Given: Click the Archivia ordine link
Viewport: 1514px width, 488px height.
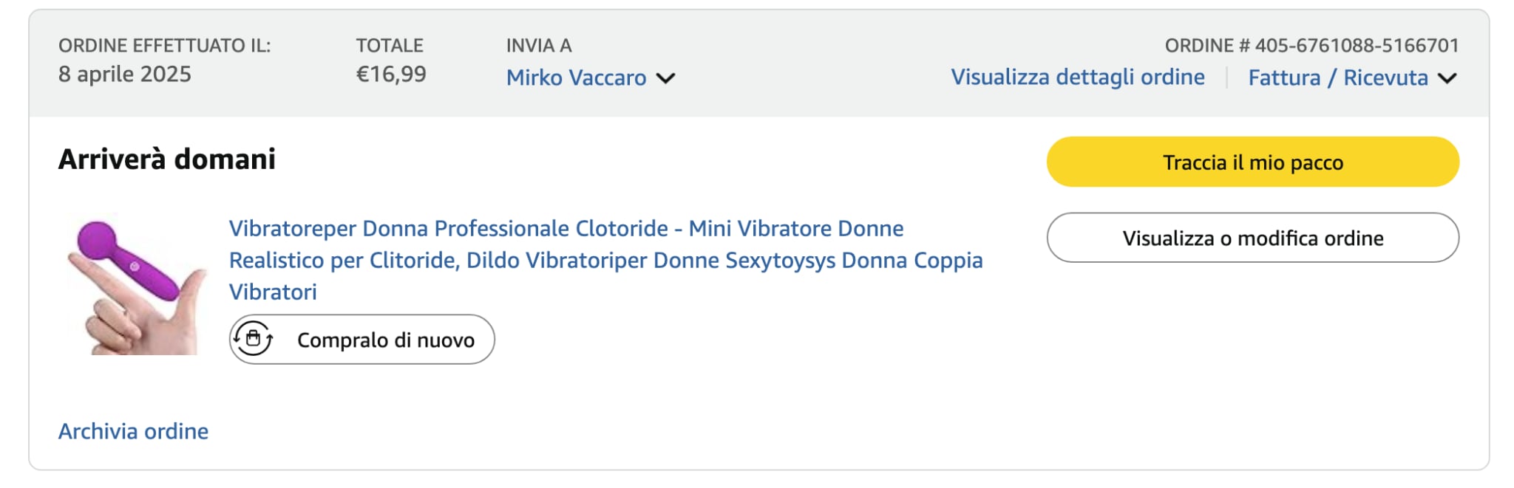Looking at the screenshot, I should [133, 431].
